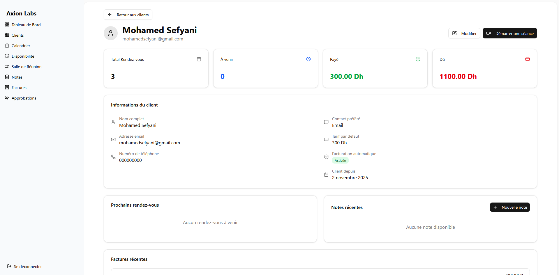This screenshot has width=559, height=275.
Task: Toggle the Facturation automatique Activée badge
Action: [340, 160]
